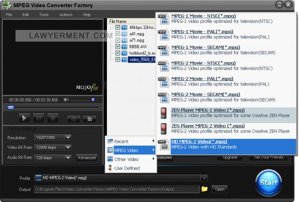This screenshot has height=202, width=299.
Task: Uncheck the 48kbps.32khz file checkbox
Action: pyautogui.click(x=117, y=27)
